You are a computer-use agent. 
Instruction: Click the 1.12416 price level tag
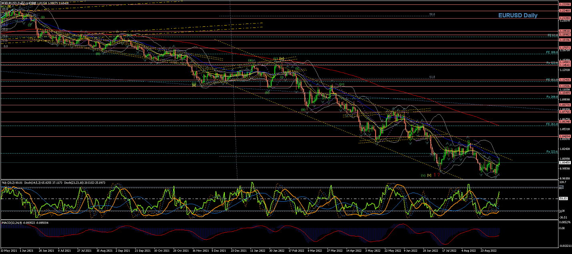[x=565, y=80]
